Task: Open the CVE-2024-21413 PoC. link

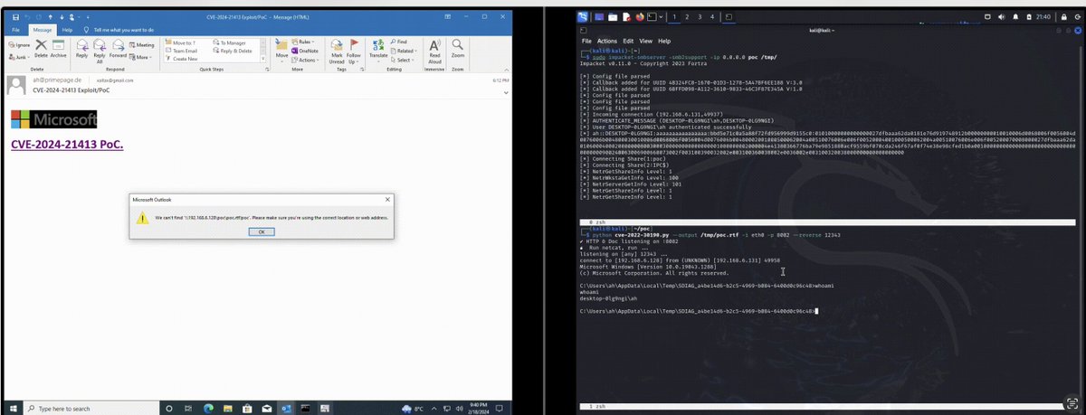Action: click(68, 145)
